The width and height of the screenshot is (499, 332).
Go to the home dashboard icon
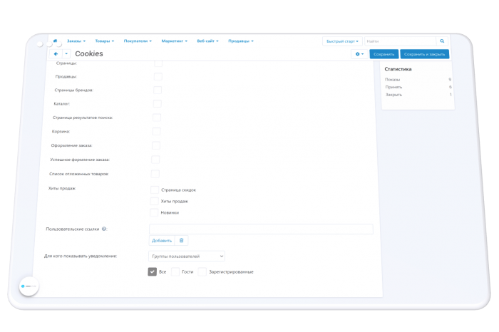pyautogui.click(x=55, y=41)
